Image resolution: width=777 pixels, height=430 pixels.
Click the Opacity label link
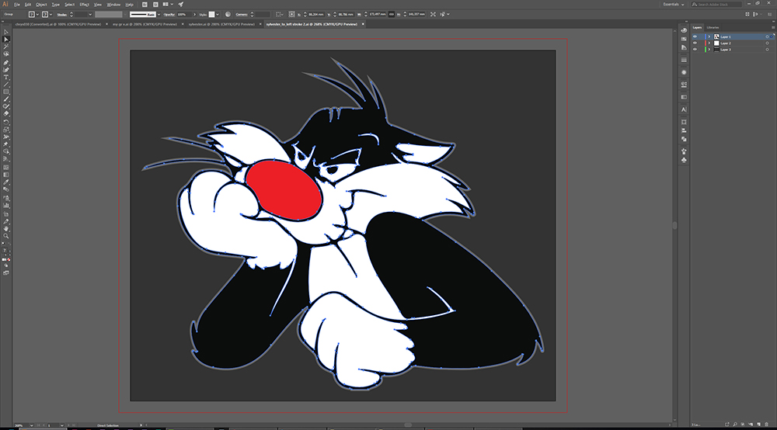(169, 14)
